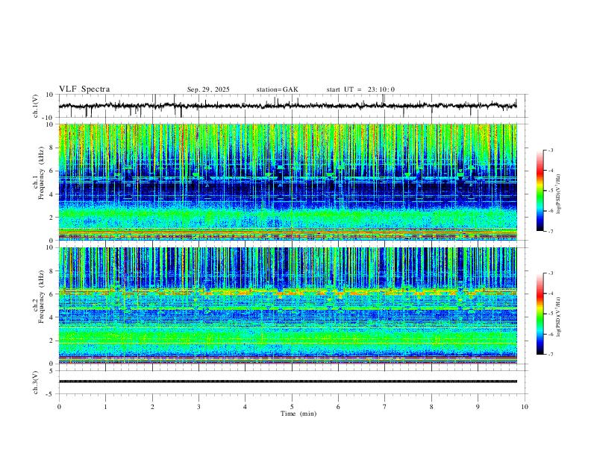The width and height of the screenshot is (591, 456).
Task: Click the ch.1 spectrogram color bar
Action: 540,191
